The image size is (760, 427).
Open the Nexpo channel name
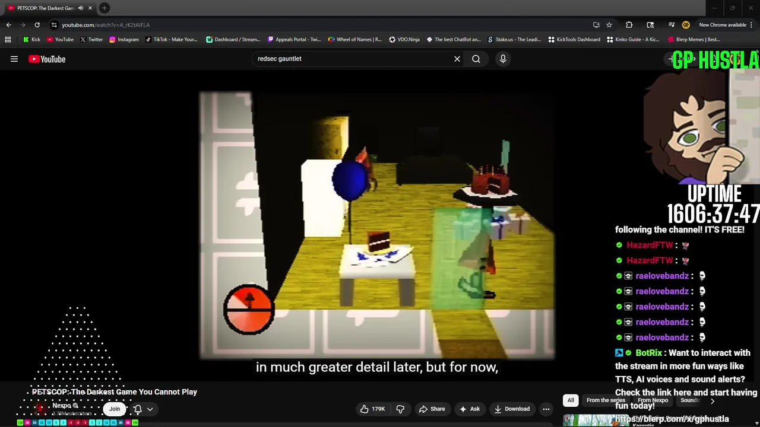(x=62, y=406)
